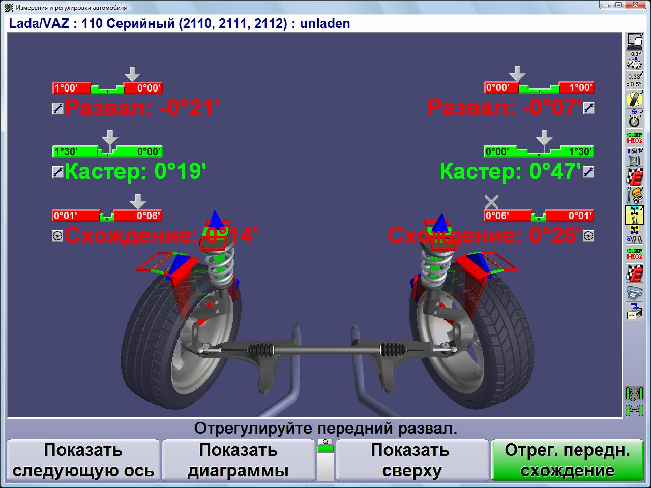The image size is (651, 488).
Task: Open the upper green/red measurement readings icon
Action: tap(634, 138)
